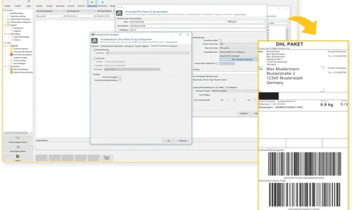Click OK in the Versandlabel dialog
Screen dimensions: 359x210
[169, 141]
